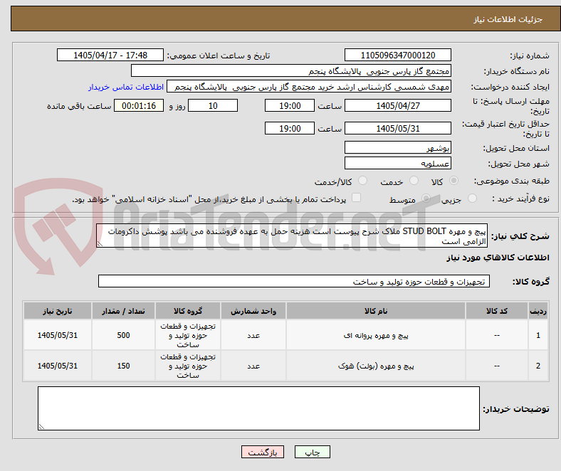Screen dimensions: 561x471
Task: Choose the جزیی purchase type radio
Action: [472, 198]
